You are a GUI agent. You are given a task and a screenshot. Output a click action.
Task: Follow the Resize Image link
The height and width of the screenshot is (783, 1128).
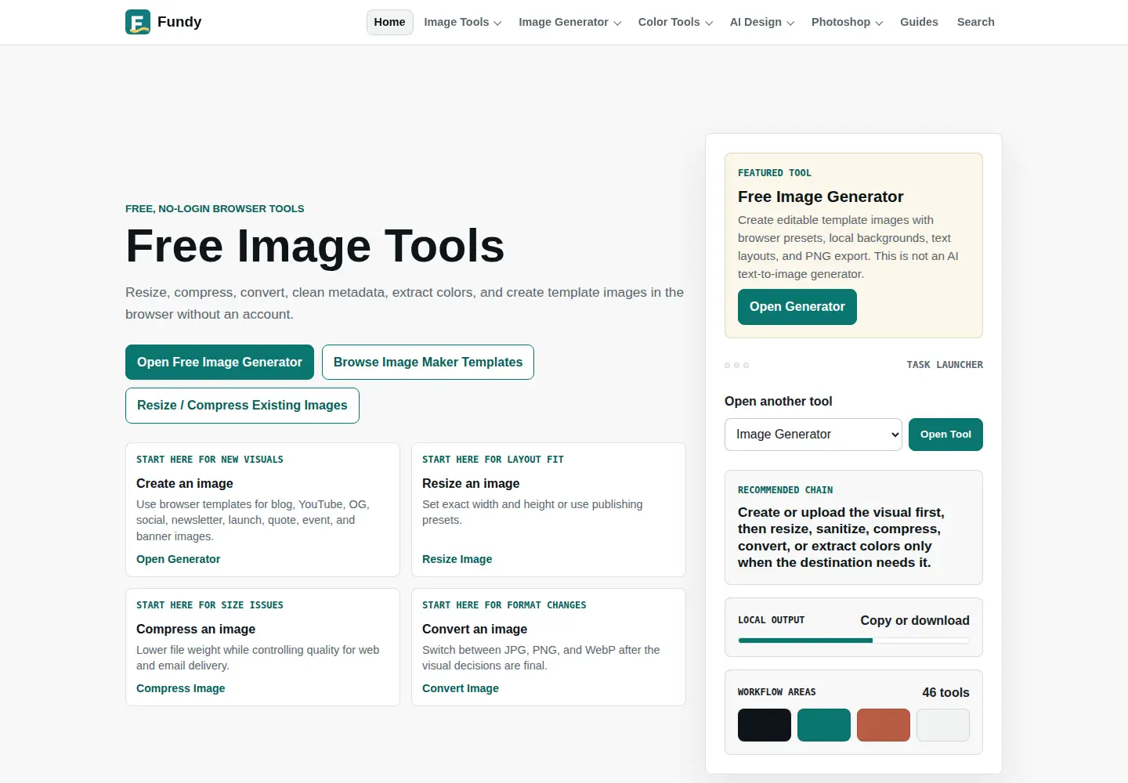457,559
